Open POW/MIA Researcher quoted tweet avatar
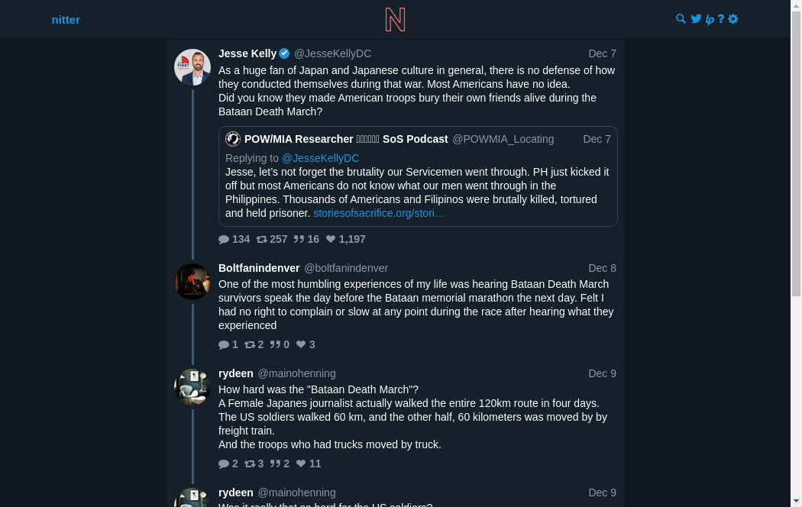 233,139
